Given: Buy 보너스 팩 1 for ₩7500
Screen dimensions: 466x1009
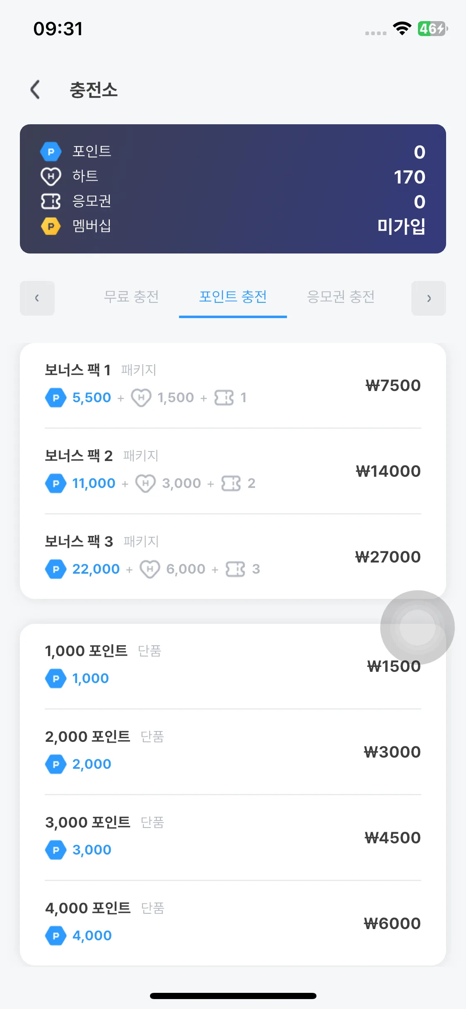Looking at the screenshot, I should click(233, 385).
